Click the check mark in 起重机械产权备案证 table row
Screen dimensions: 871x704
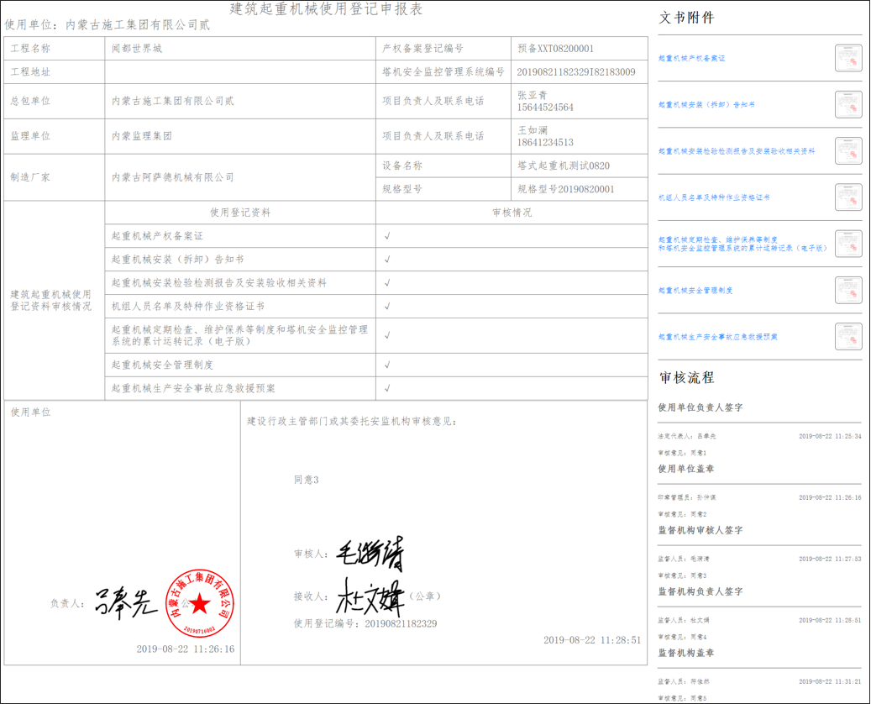click(x=387, y=236)
